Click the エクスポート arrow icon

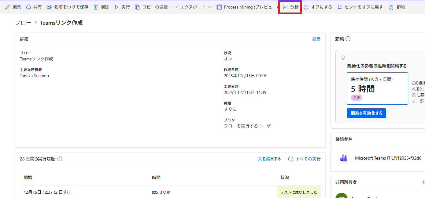pos(175,7)
